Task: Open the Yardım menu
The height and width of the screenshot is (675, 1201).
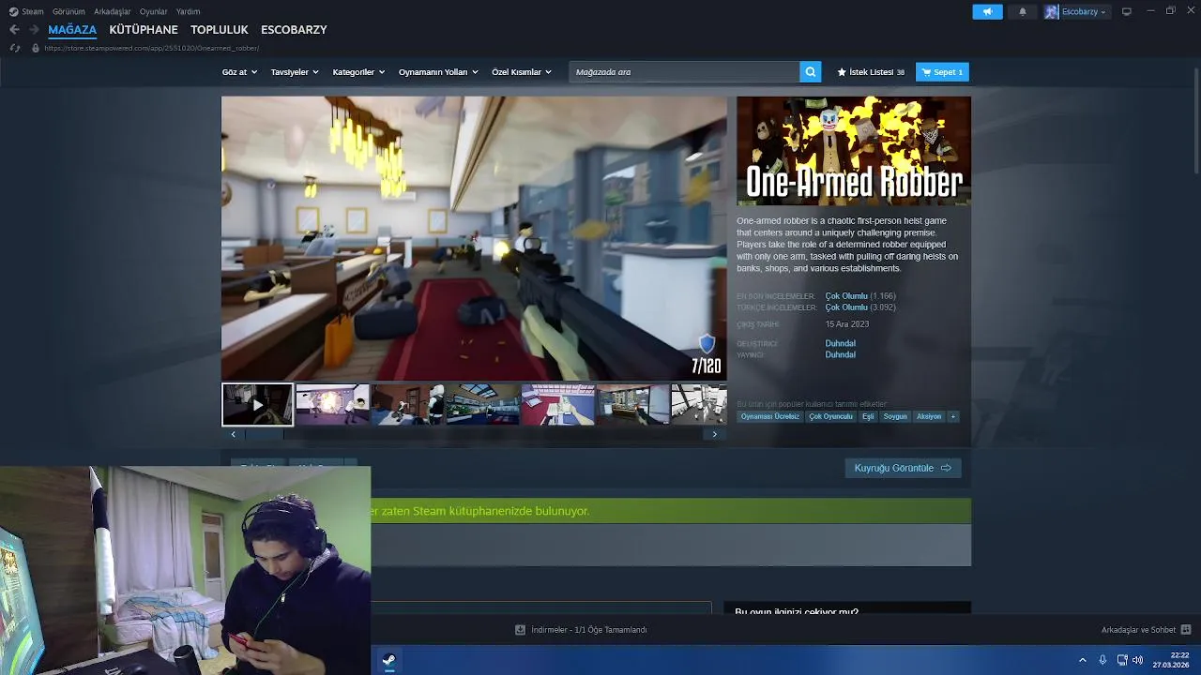Action: [x=188, y=11]
